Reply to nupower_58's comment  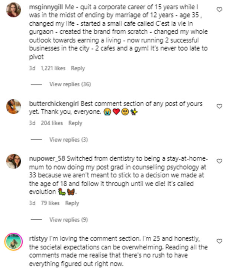[x=72, y=203]
